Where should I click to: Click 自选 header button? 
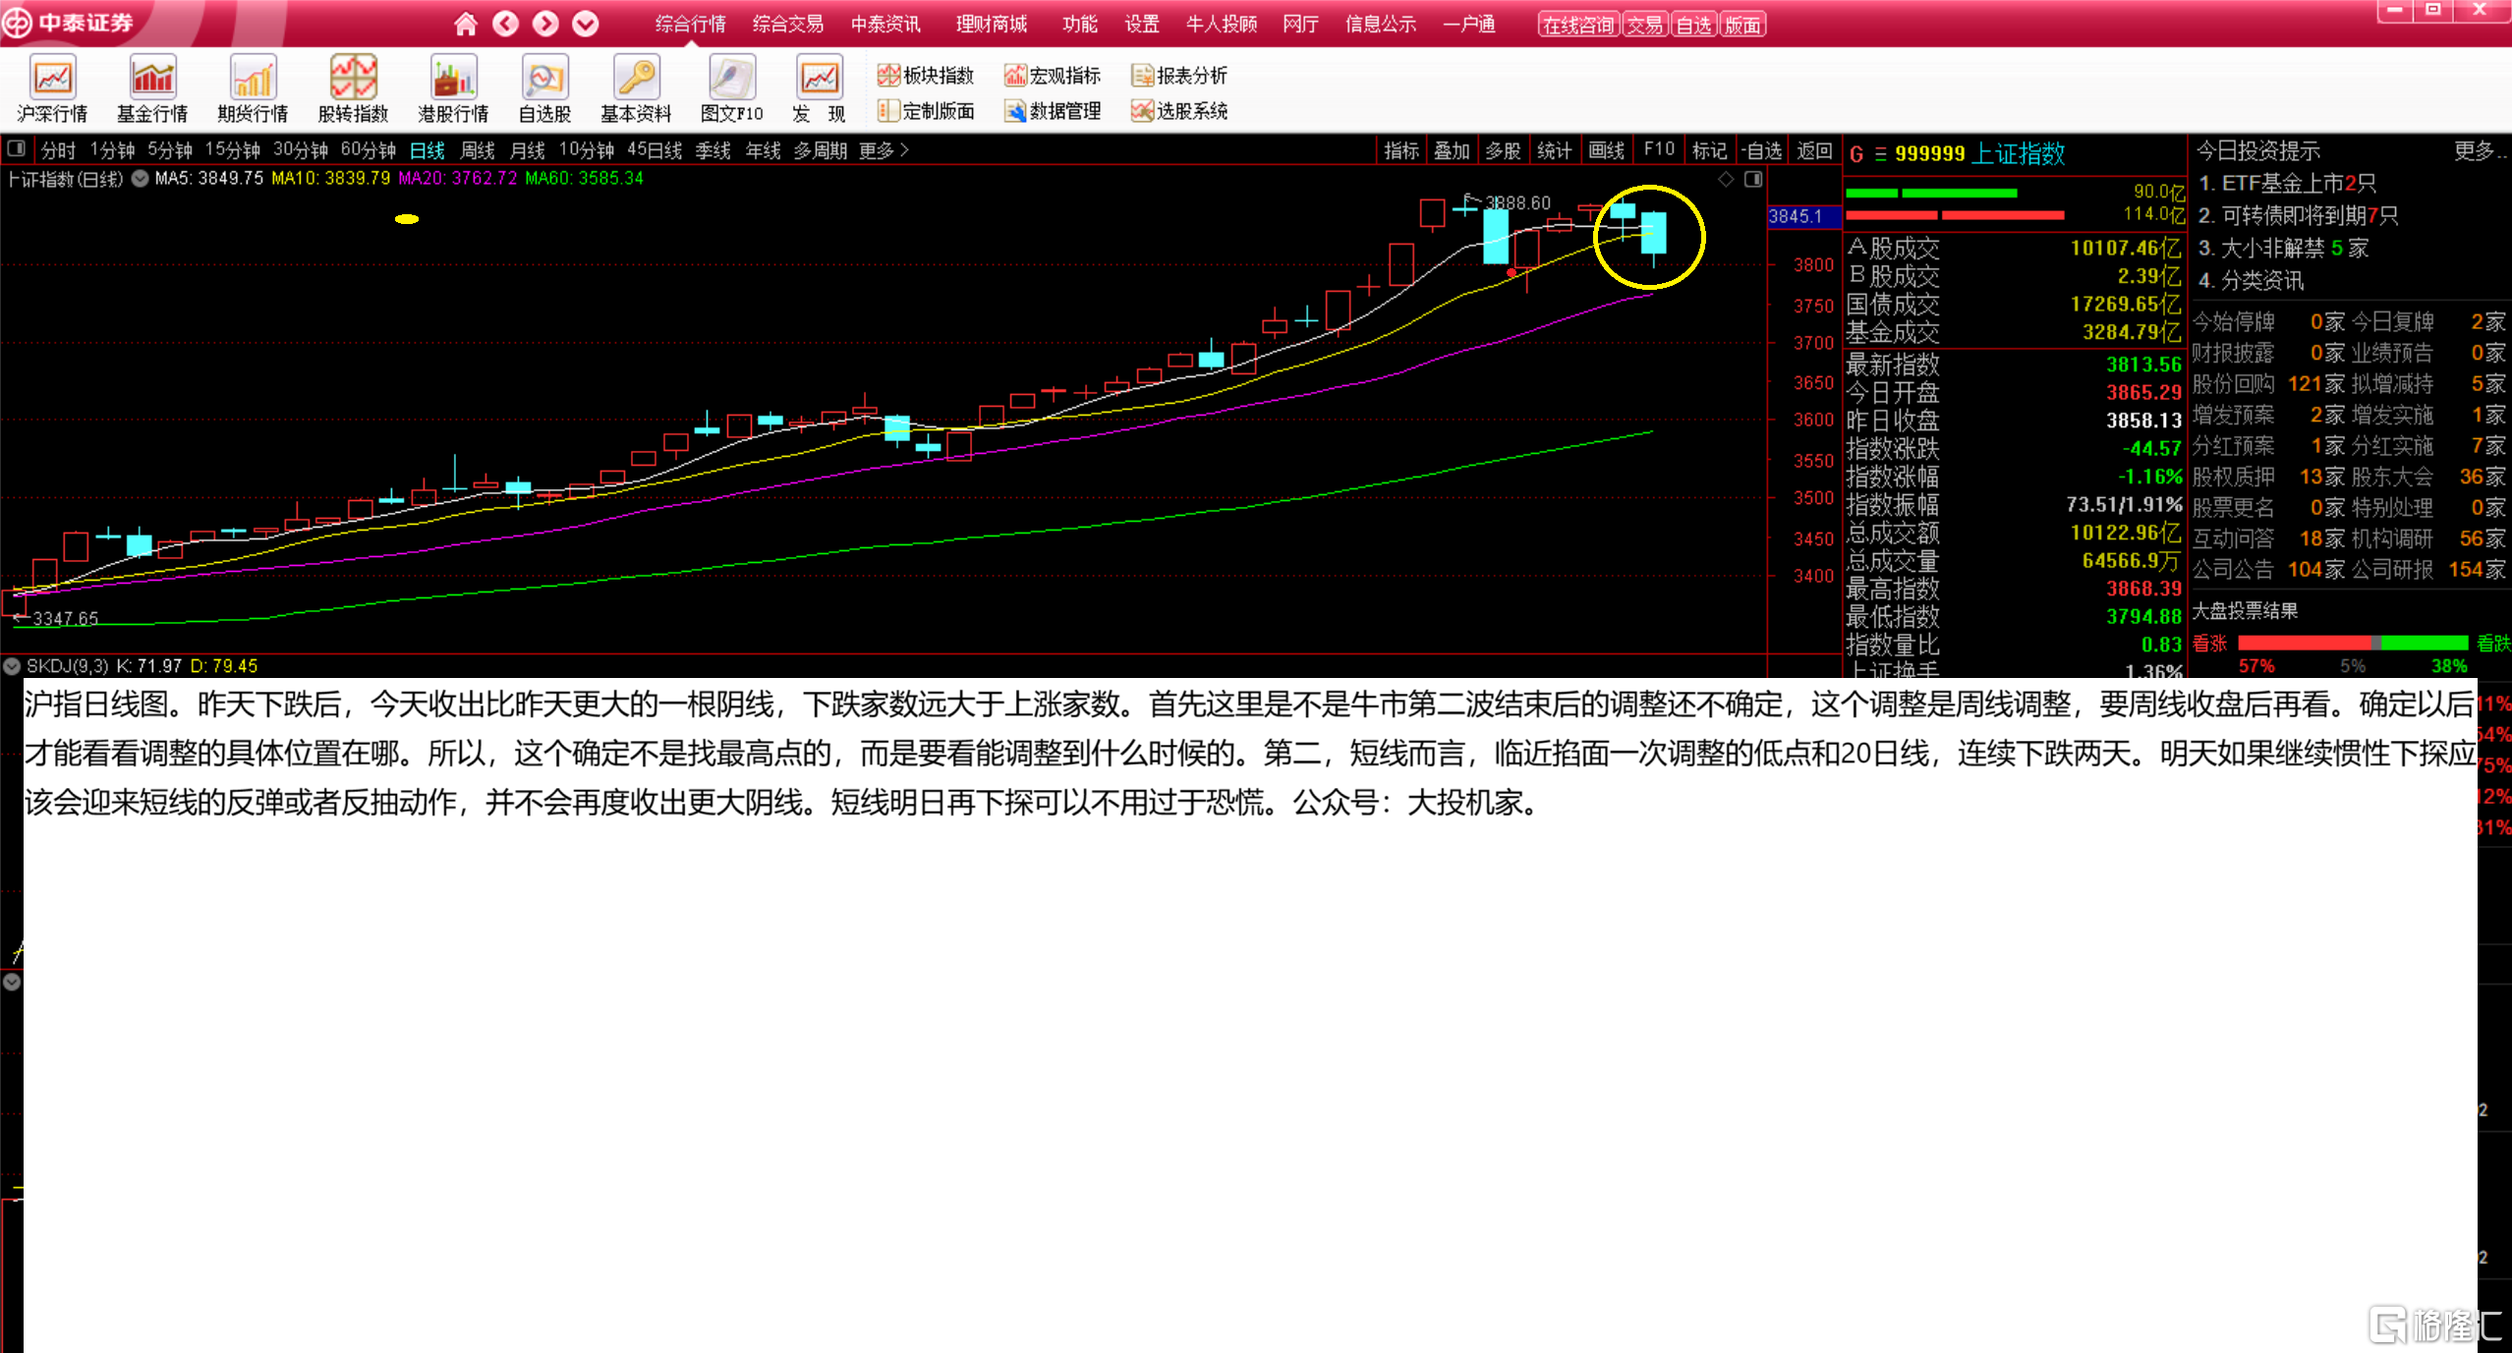[1694, 25]
